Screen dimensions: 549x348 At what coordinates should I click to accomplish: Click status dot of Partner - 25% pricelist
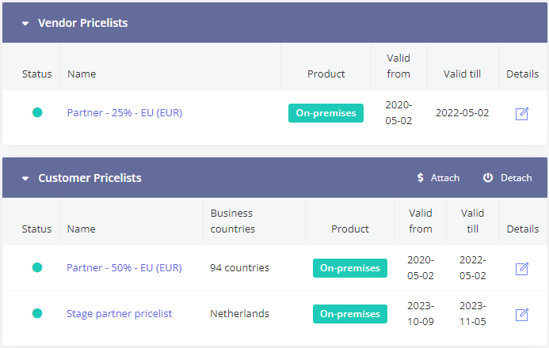click(37, 113)
